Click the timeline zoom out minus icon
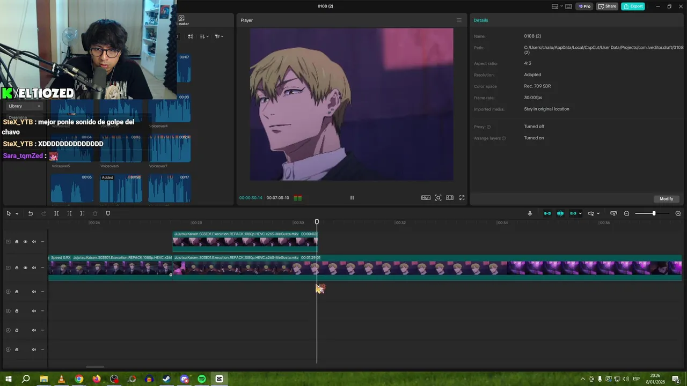 (x=626, y=213)
